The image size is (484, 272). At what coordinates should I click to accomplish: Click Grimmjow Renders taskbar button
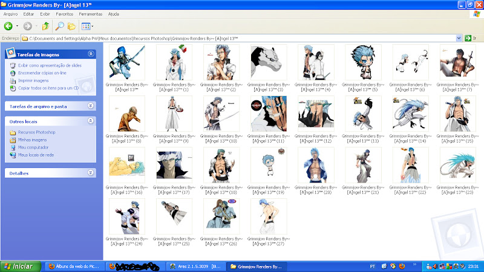point(256,267)
